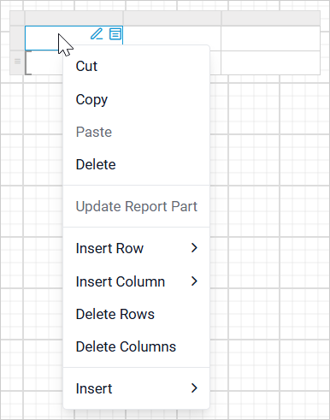The height and width of the screenshot is (420, 330).
Task: Expand the Insert Column chevron arrow
Action: click(x=194, y=281)
